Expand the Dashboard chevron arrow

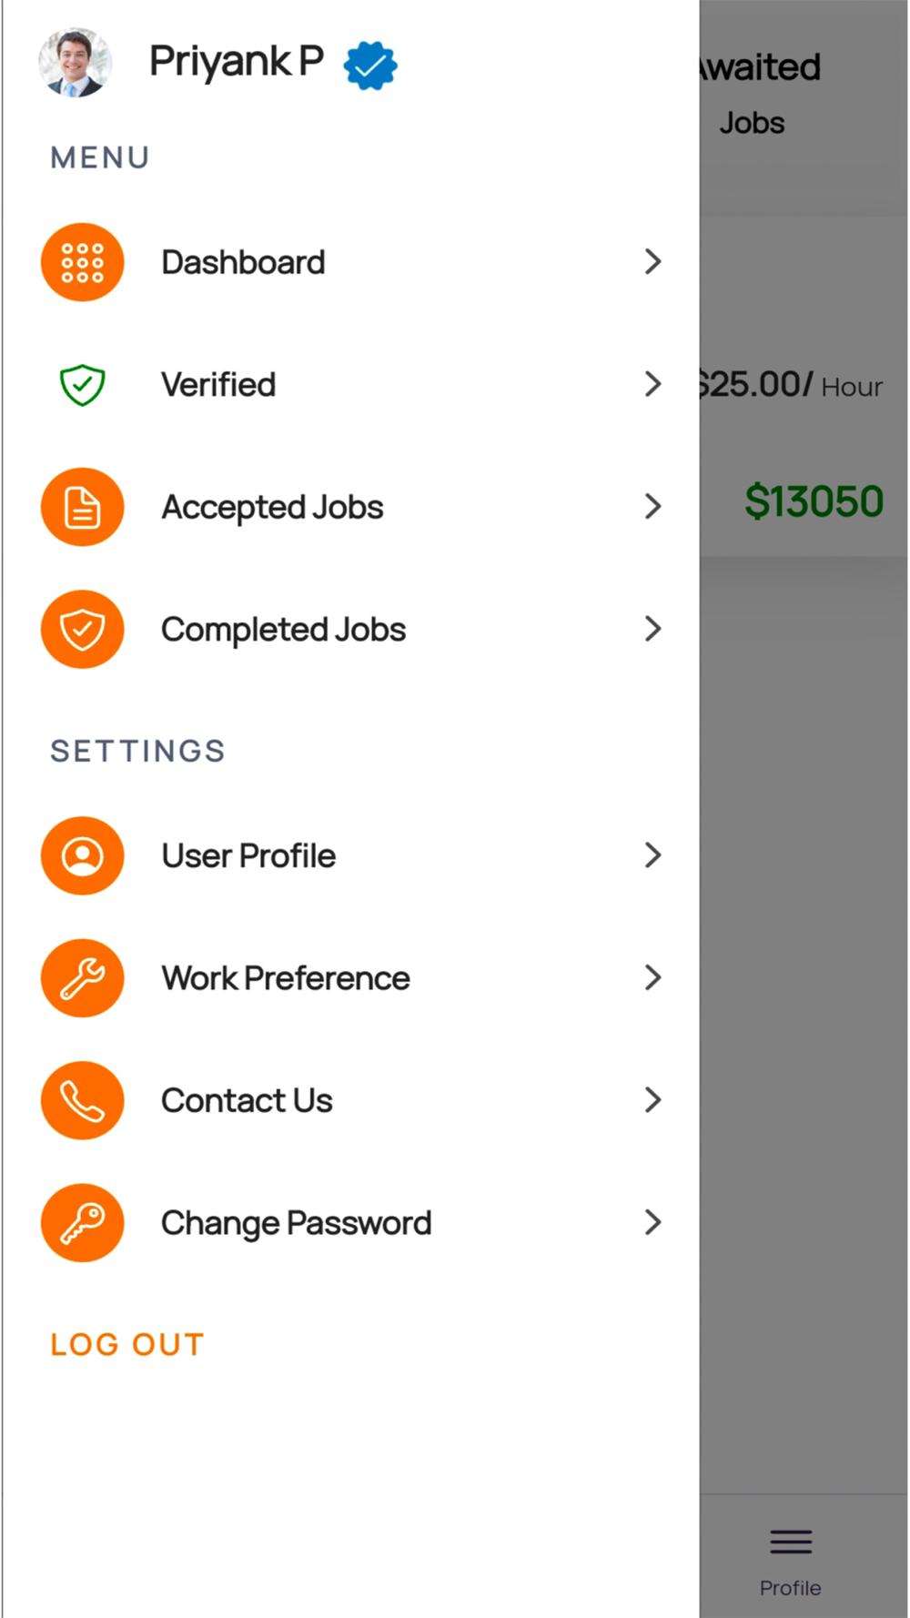pos(652,262)
